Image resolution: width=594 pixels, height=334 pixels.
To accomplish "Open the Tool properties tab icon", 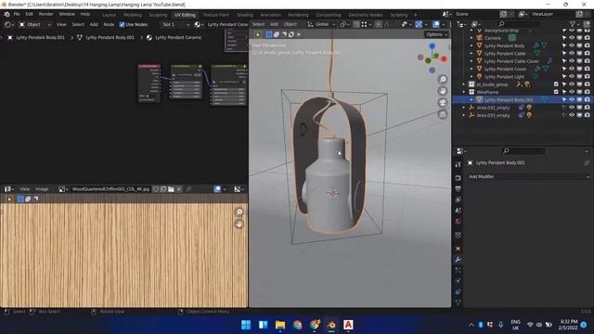I will click(x=458, y=165).
